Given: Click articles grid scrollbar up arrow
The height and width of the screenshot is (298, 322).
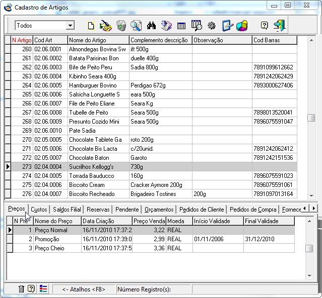Looking at the screenshot, I should (311, 40).
